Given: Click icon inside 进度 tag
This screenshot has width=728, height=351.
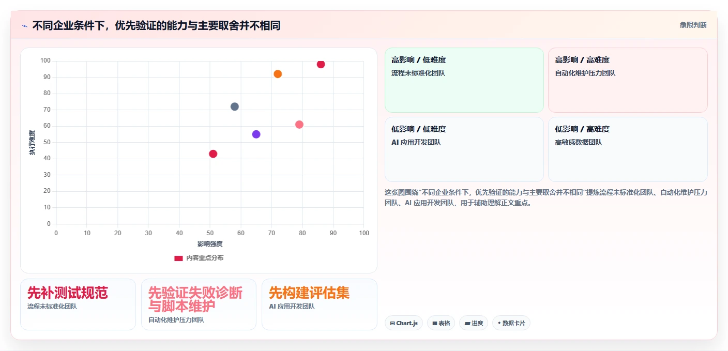Looking at the screenshot, I should point(467,324).
